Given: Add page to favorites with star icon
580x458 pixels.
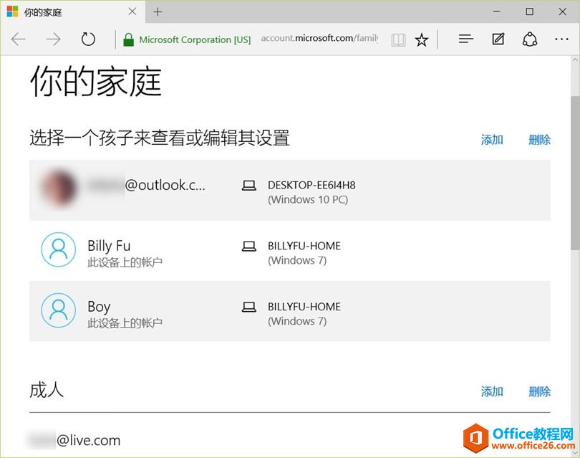Looking at the screenshot, I should click(421, 39).
